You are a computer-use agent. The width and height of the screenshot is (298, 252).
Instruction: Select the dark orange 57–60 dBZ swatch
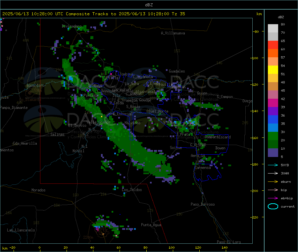pos(273,53)
